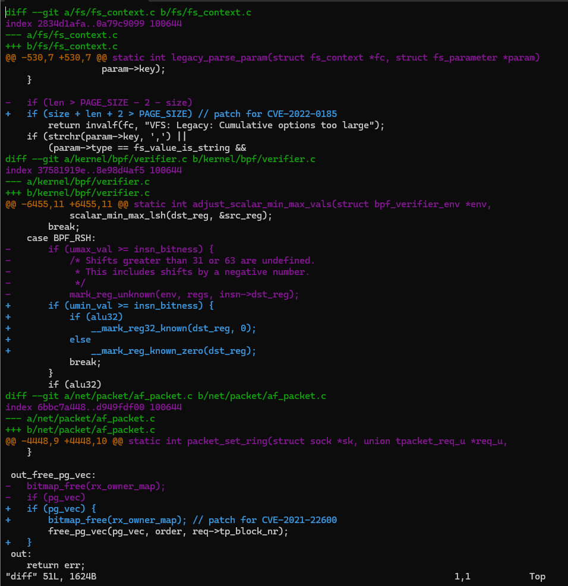Click removed 'if (umax_val >= insn_bitness) {' line
The image size is (568, 586).
pos(109,249)
